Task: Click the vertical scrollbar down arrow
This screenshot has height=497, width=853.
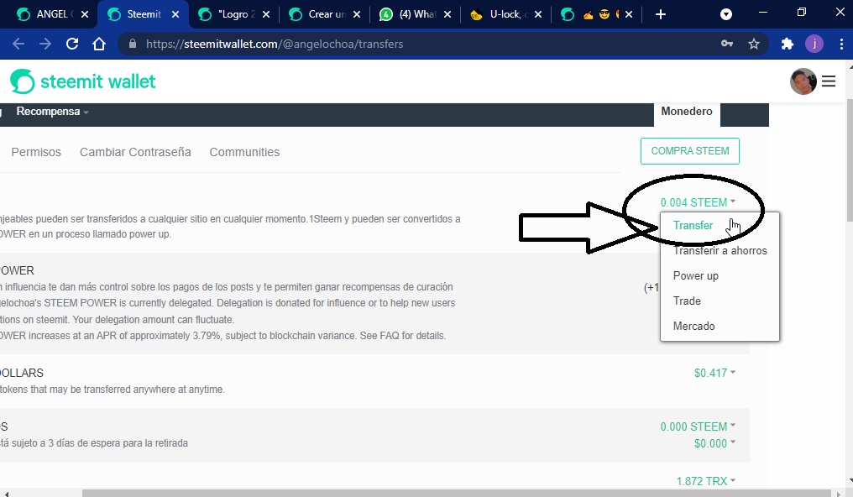Action: coord(849,481)
